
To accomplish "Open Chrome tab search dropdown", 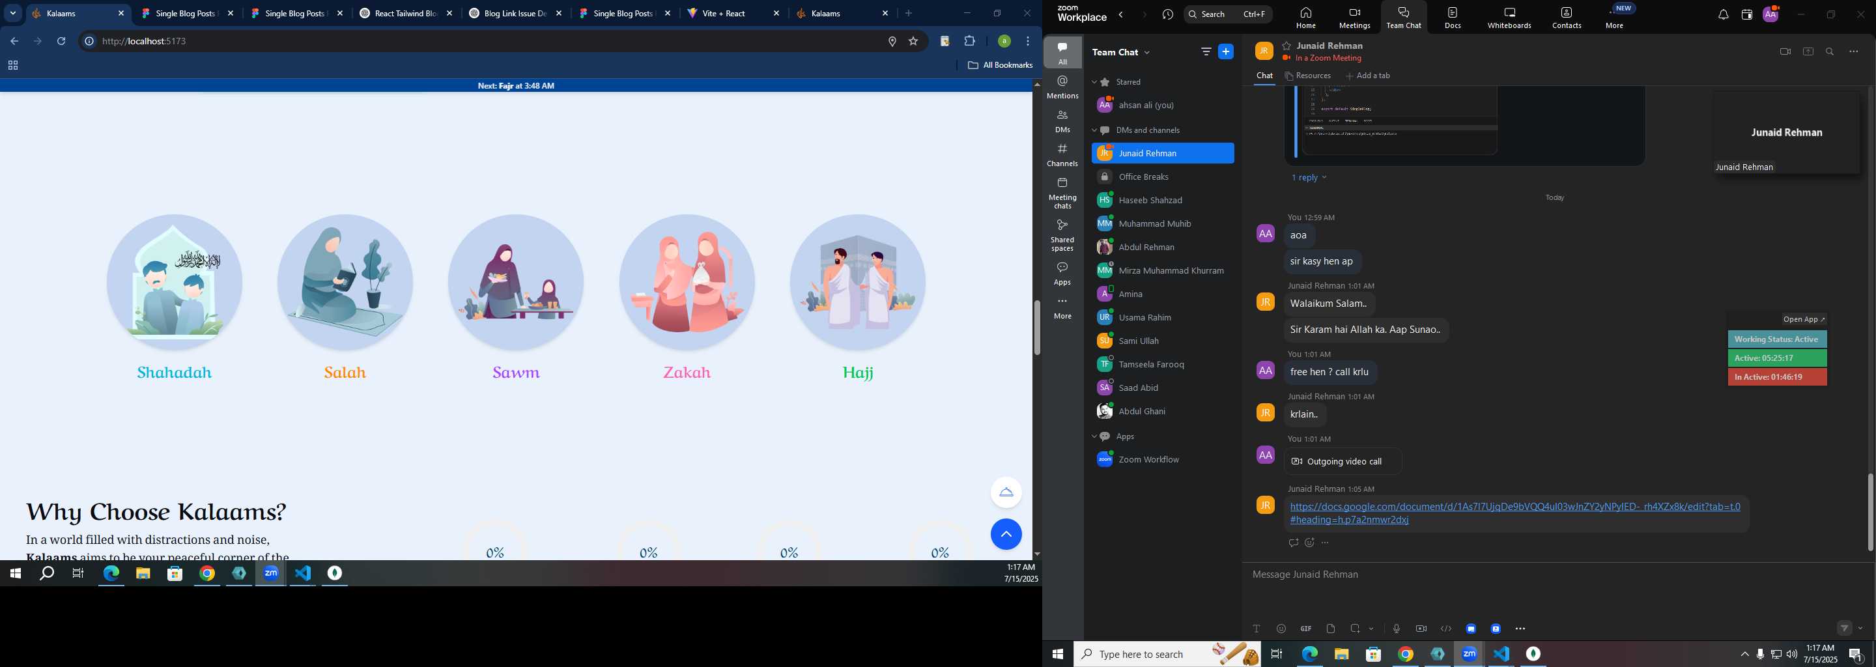I will click(x=12, y=13).
